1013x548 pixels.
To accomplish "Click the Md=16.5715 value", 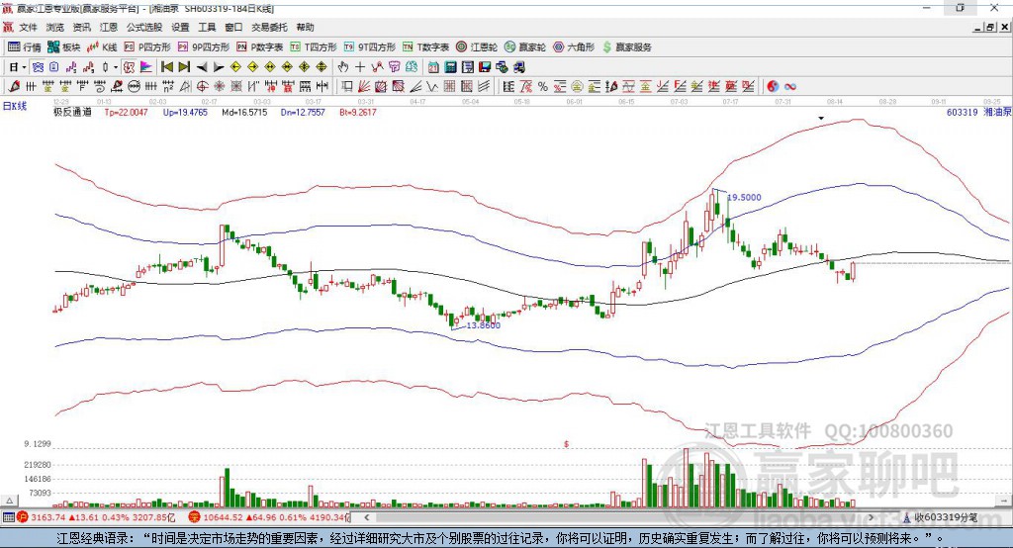I will point(244,112).
